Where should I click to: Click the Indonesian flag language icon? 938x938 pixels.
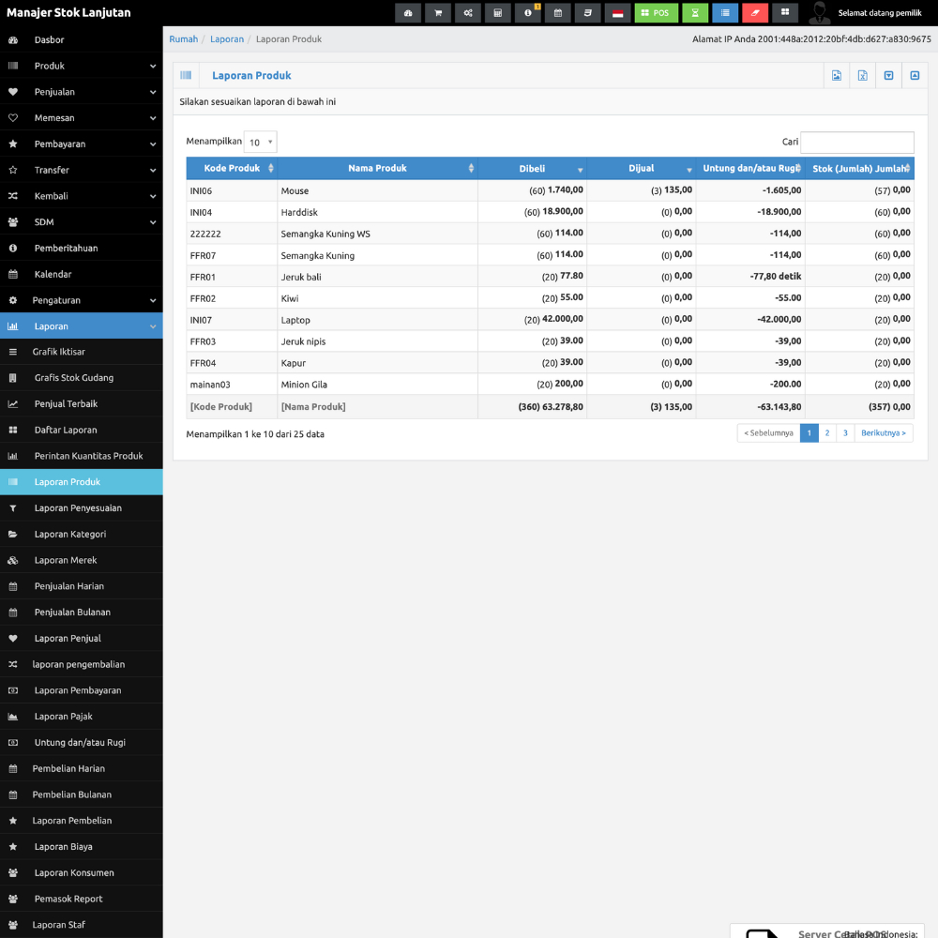click(617, 13)
